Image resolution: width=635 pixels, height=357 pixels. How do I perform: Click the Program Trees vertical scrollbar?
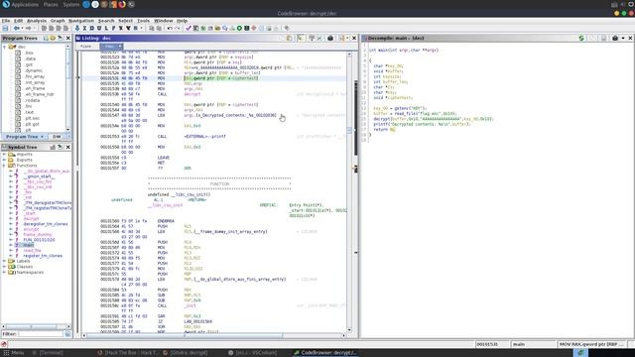pyautogui.click(x=67, y=87)
